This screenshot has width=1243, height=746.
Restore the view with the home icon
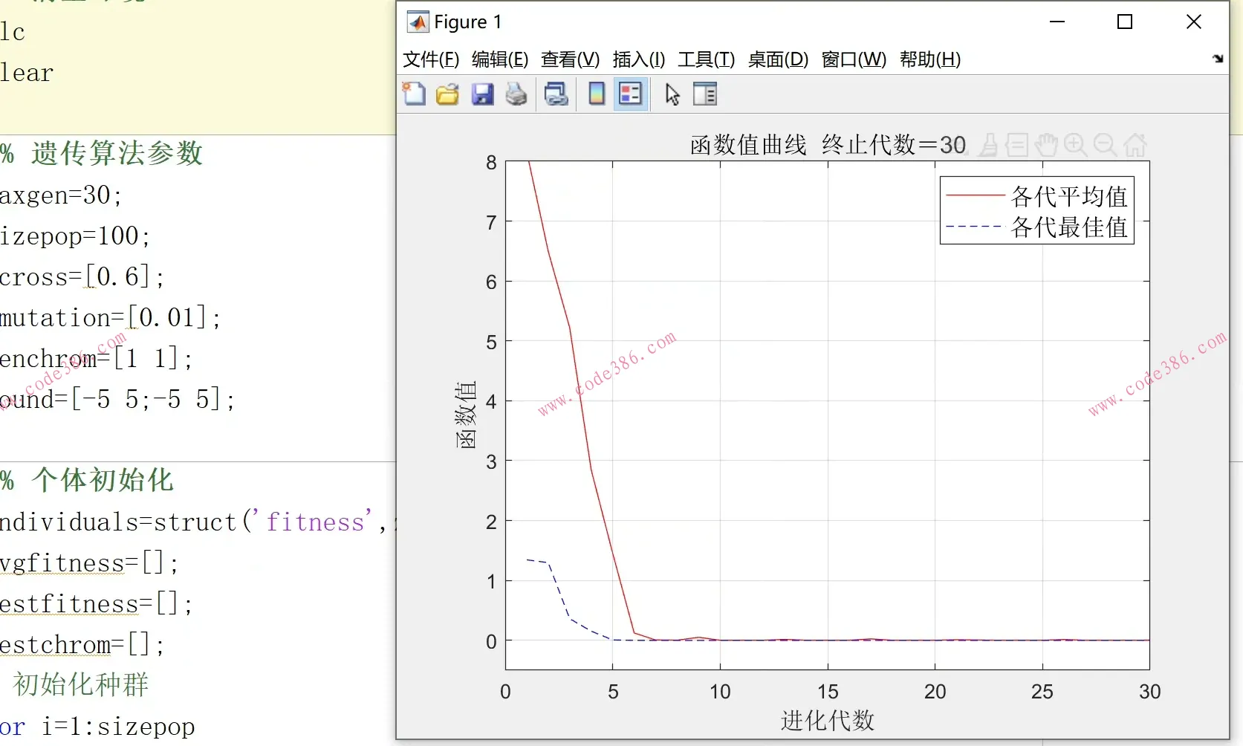pyautogui.click(x=1135, y=144)
